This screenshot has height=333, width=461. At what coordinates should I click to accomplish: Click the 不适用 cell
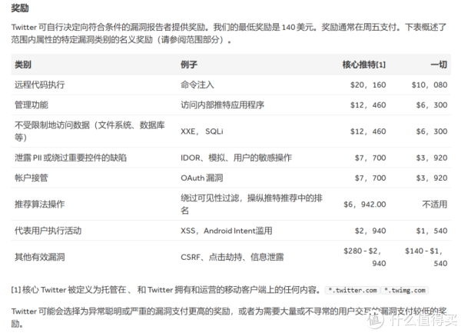433,204
